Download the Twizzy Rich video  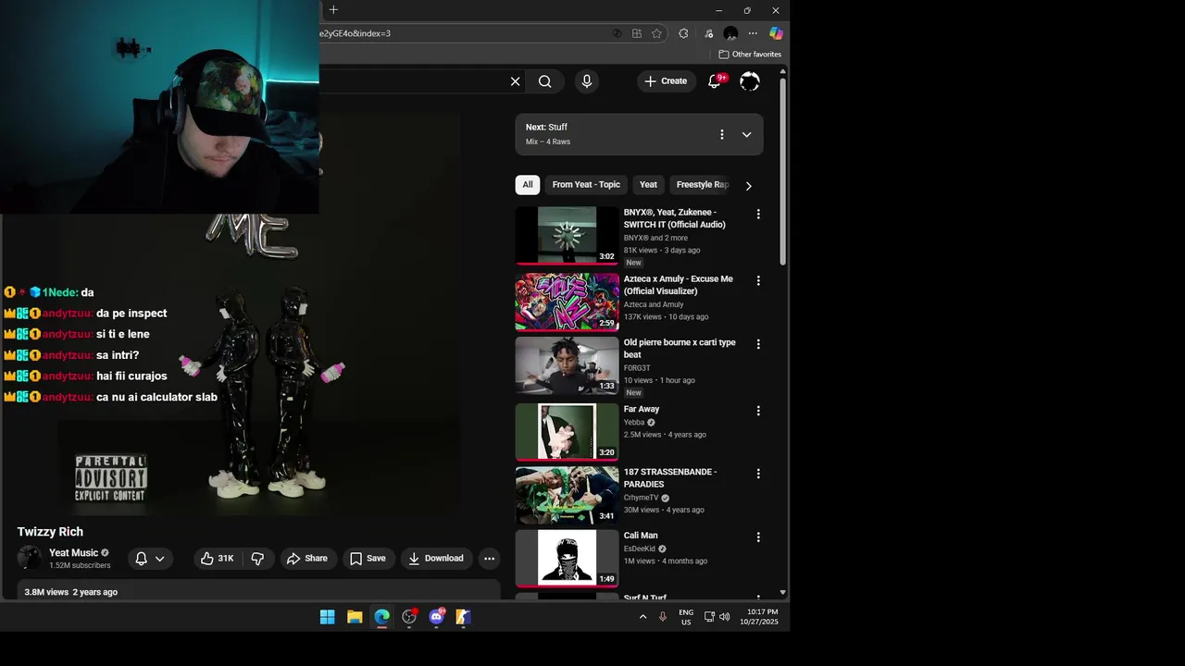[436, 559]
